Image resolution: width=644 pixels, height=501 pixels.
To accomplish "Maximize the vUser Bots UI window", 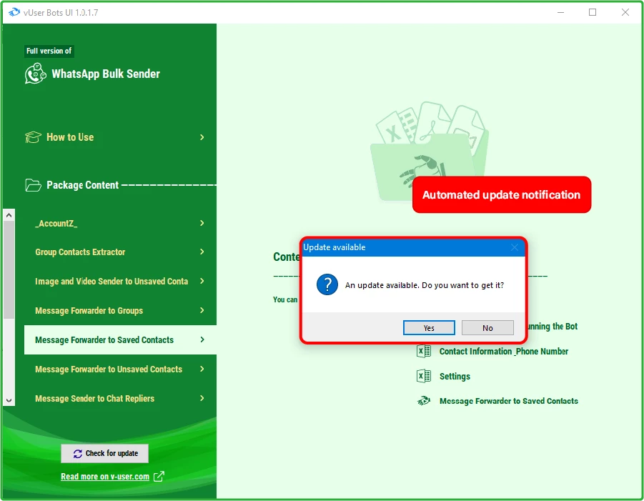I will pyautogui.click(x=593, y=12).
